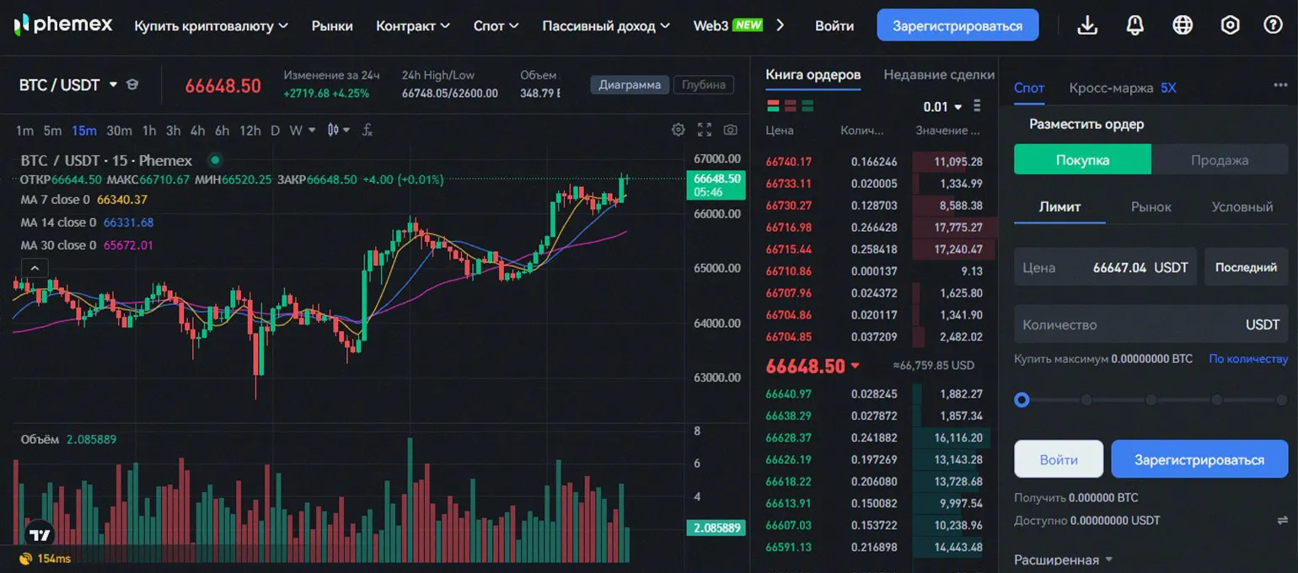
Task: Show only sell orders in order book
Action: [x=790, y=106]
